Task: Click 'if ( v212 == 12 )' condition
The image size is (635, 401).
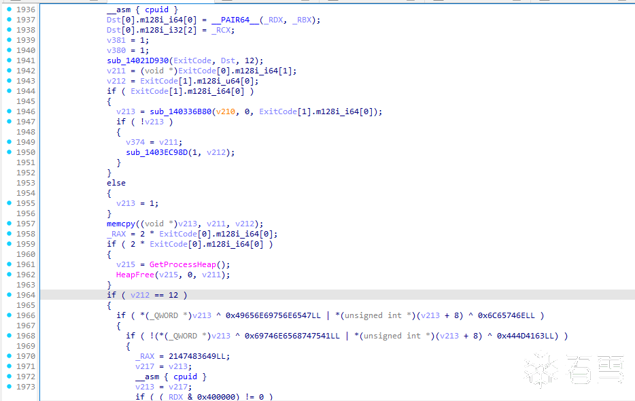Action: pos(147,295)
